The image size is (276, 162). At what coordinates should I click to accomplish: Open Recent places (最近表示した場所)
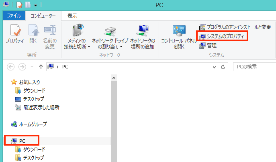tap(37, 107)
